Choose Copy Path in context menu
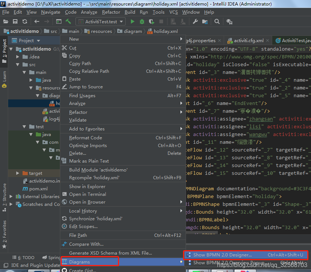The width and height of the screenshot is (311, 272). point(123,64)
